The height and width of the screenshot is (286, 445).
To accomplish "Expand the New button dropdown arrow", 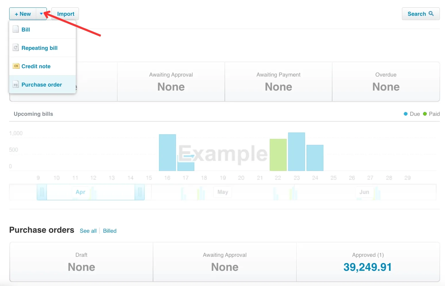I will [x=41, y=14].
